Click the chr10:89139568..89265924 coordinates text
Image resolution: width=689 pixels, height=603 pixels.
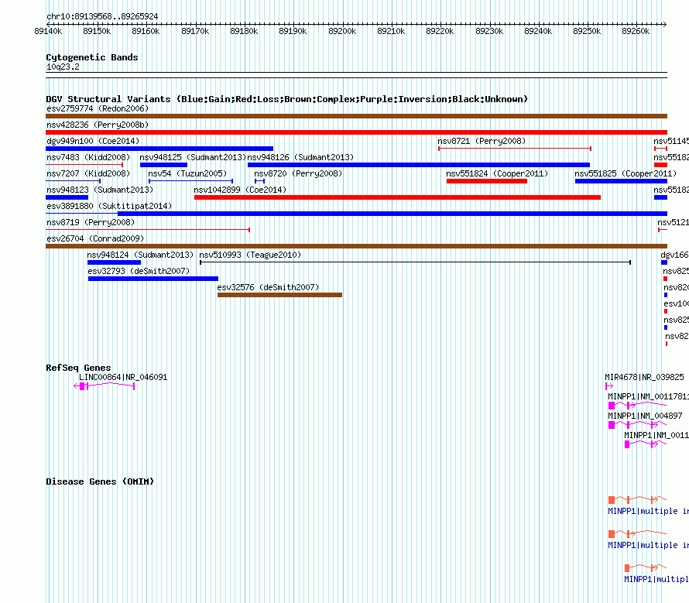pos(102,16)
